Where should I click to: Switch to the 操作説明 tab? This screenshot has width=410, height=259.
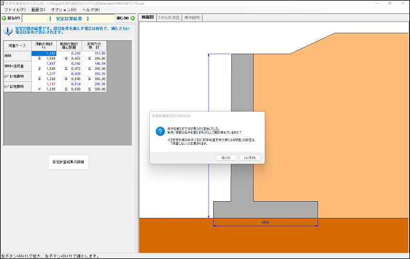pyautogui.click(x=192, y=18)
